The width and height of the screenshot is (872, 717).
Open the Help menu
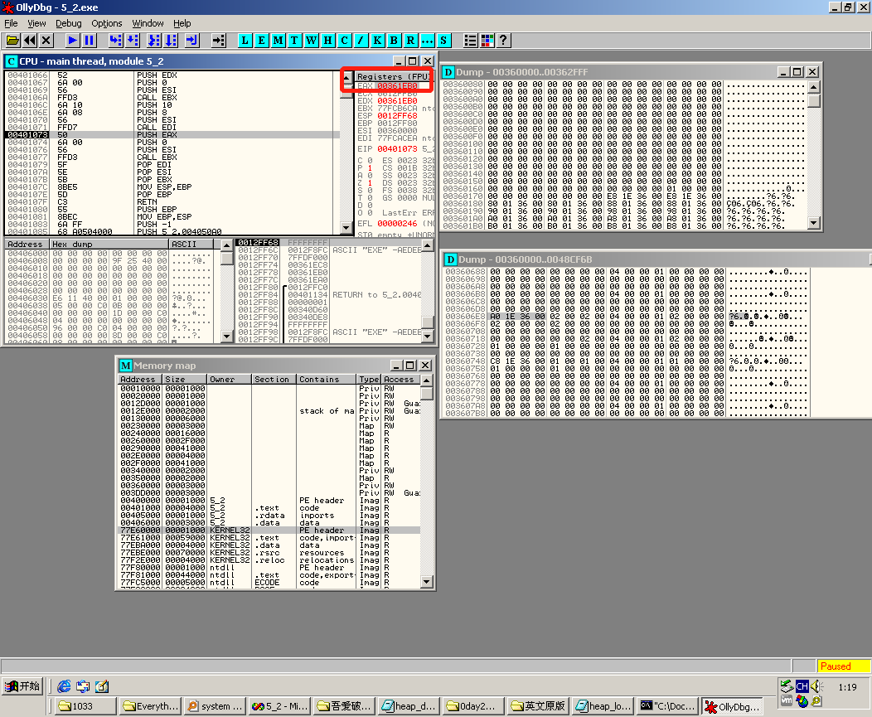(x=182, y=23)
